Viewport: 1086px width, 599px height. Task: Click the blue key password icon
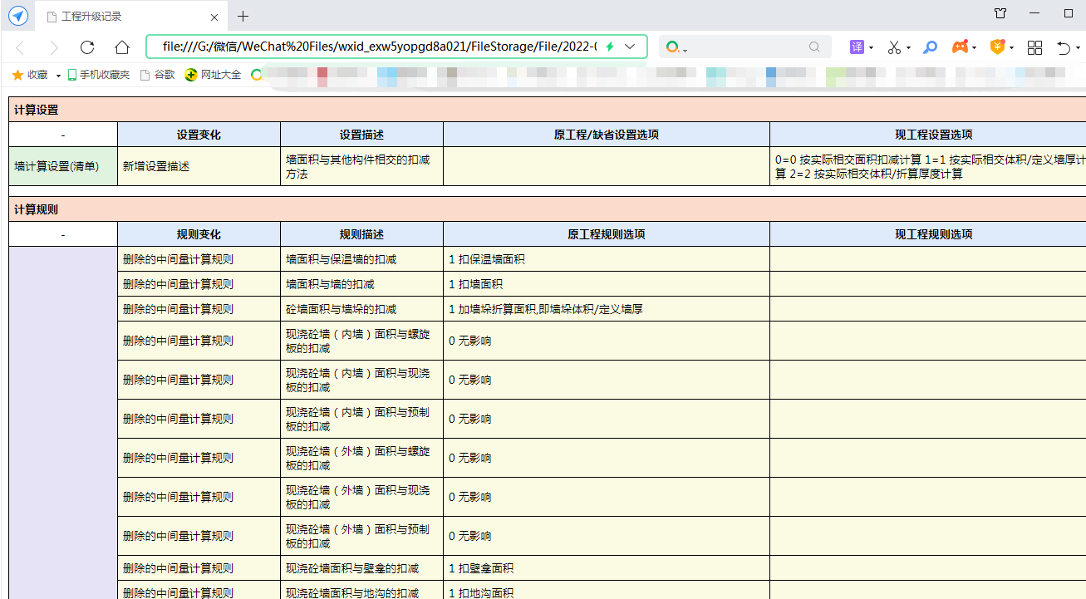point(931,47)
